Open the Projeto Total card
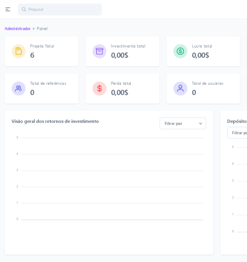The width and height of the screenshot is (247, 262). pyautogui.click(x=41, y=51)
